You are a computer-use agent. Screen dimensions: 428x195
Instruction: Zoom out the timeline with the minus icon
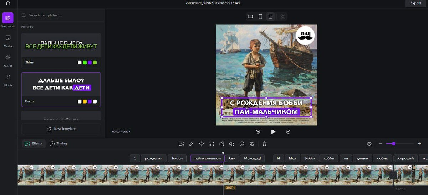tap(381, 144)
